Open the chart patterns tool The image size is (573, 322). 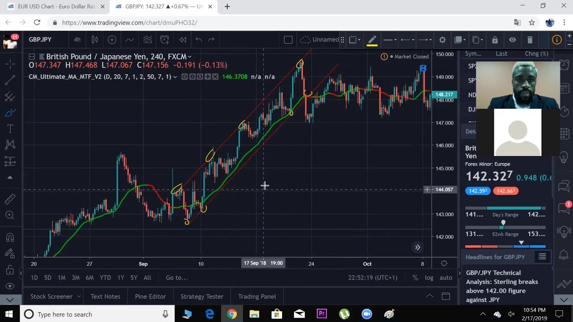pyautogui.click(x=10, y=144)
